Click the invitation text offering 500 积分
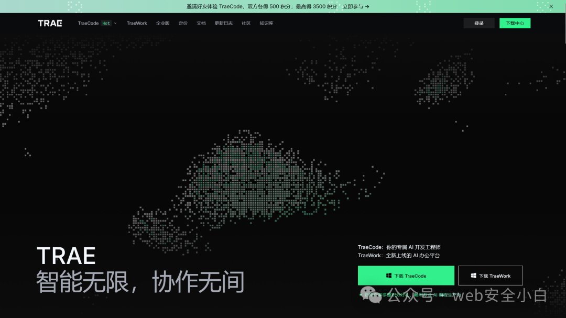Viewport: 566px width, 318px height. tap(262, 6)
